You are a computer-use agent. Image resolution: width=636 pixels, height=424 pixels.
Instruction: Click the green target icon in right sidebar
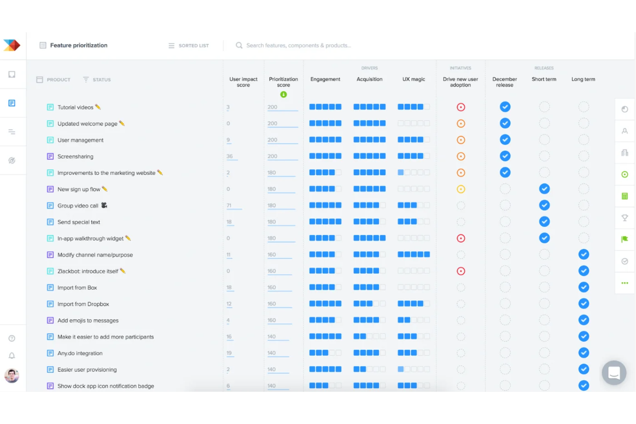(625, 174)
